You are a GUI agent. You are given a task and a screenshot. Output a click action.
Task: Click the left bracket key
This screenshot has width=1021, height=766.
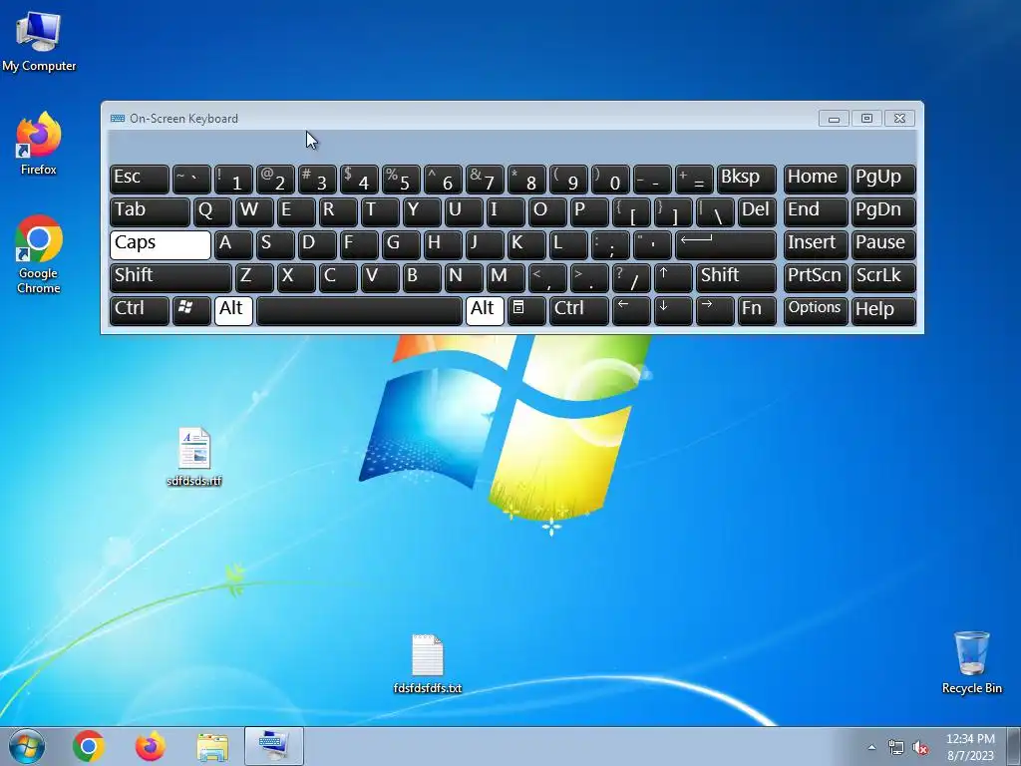click(631, 212)
